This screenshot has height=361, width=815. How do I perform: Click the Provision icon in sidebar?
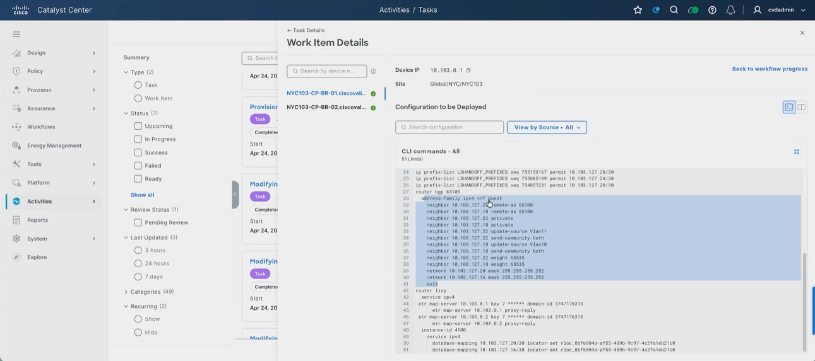(16, 90)
